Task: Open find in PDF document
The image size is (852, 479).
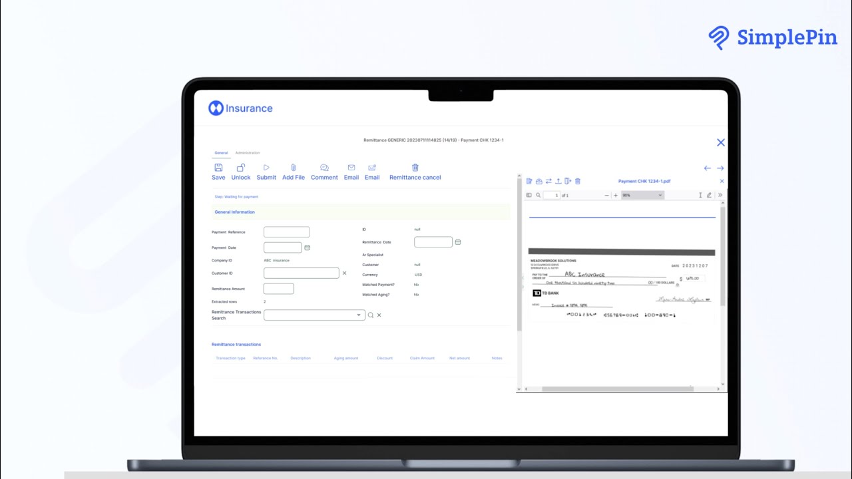Action: [x=538, y=196]
